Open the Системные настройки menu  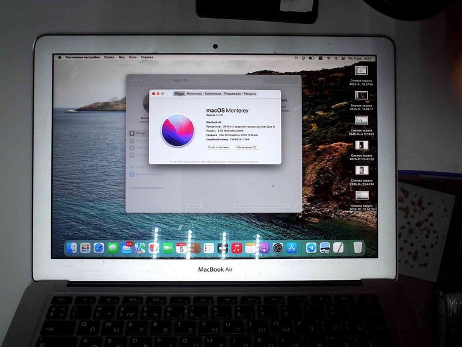pos(82,57)
